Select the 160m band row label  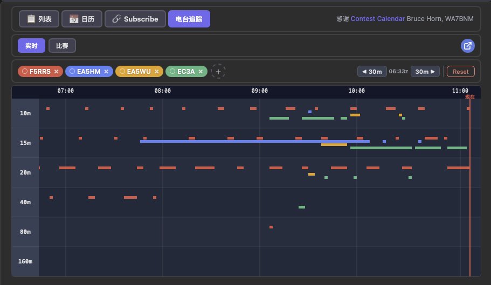tap(25, 261)
